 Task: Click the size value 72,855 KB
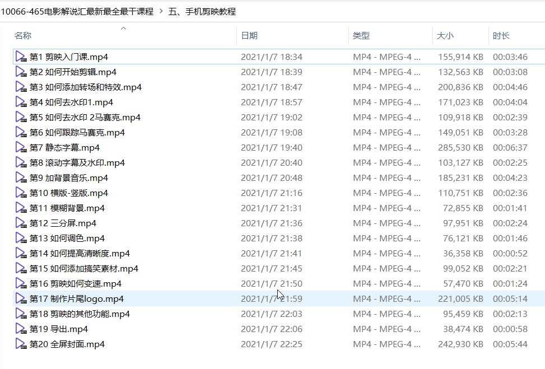click(463, 208)
